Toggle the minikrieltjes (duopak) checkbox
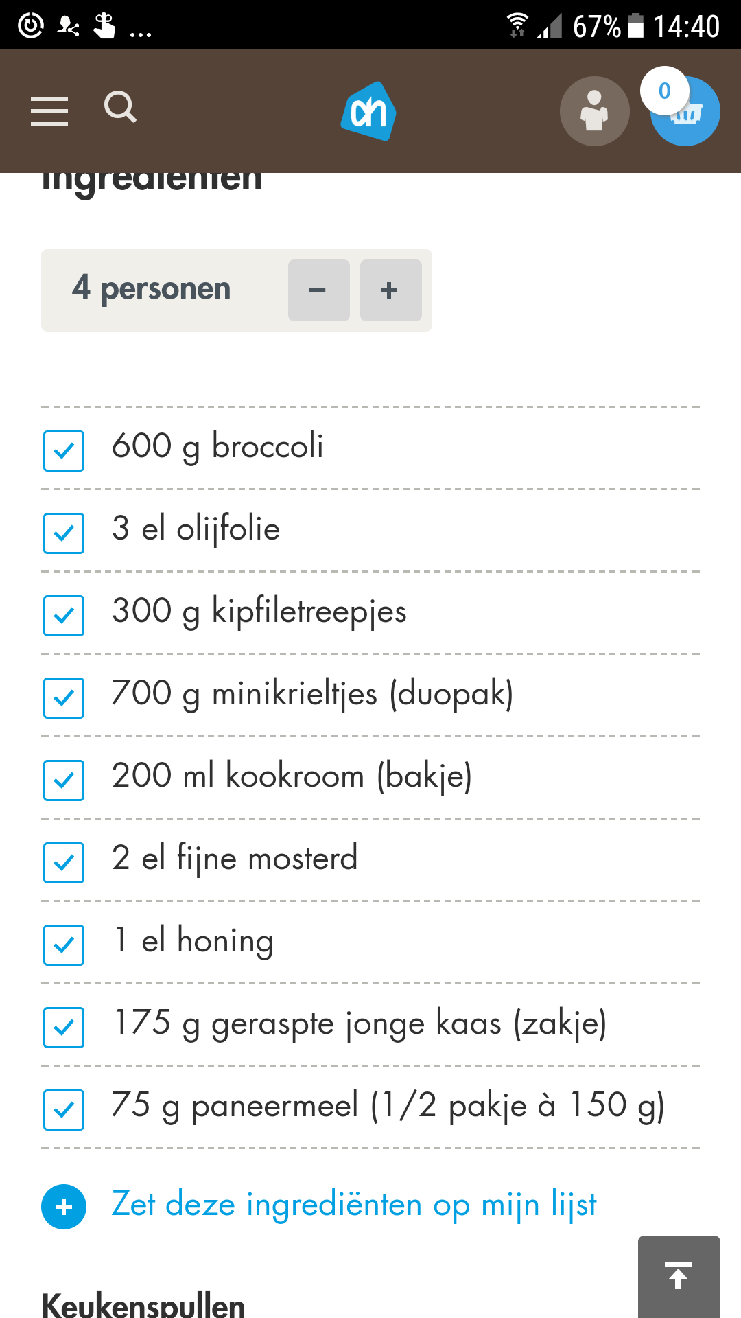The image size is (741, 1318). click(64, 698)
